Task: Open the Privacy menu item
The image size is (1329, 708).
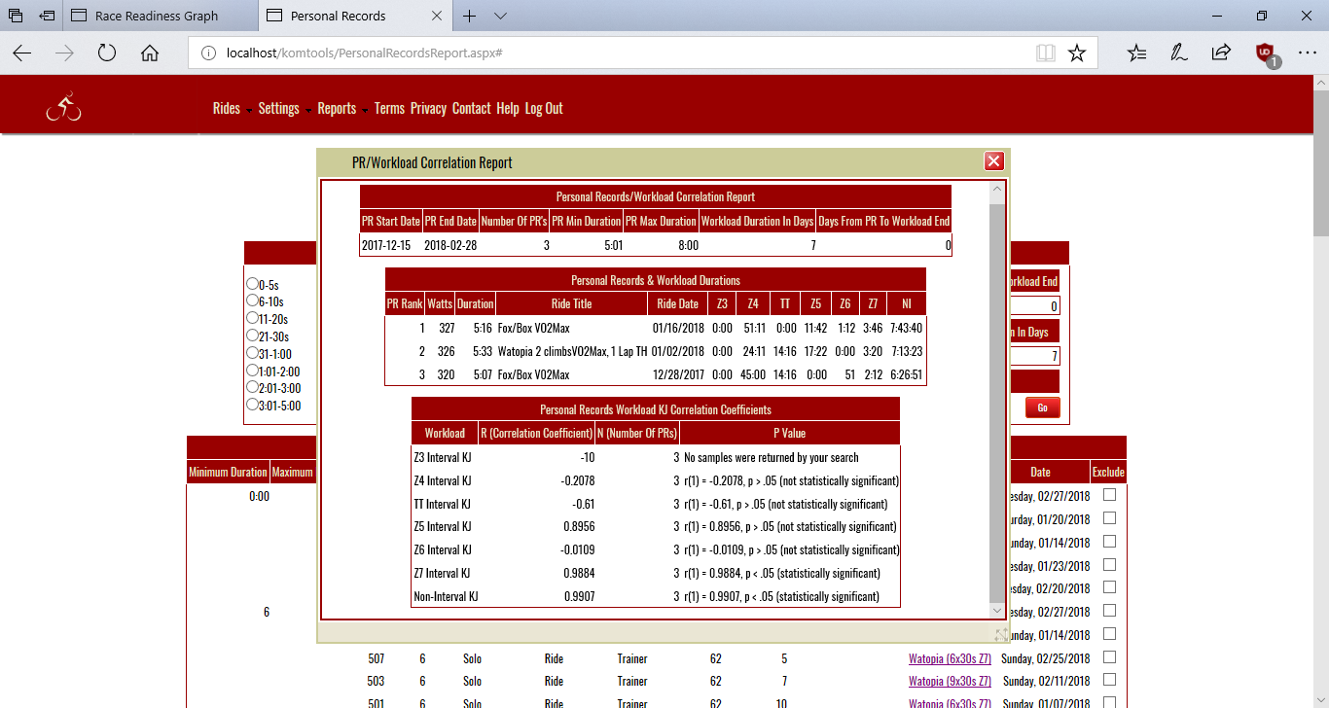Action: coord(428,109)
